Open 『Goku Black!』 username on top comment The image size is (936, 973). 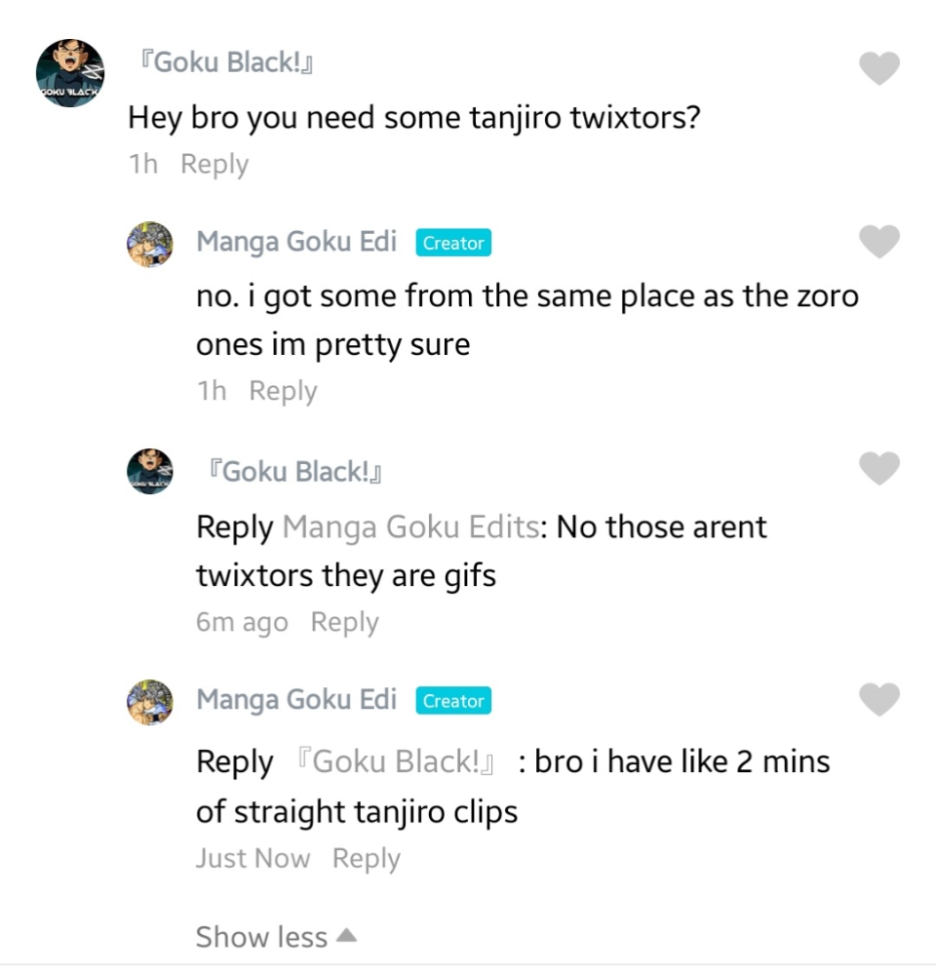[x=226, y=63]
